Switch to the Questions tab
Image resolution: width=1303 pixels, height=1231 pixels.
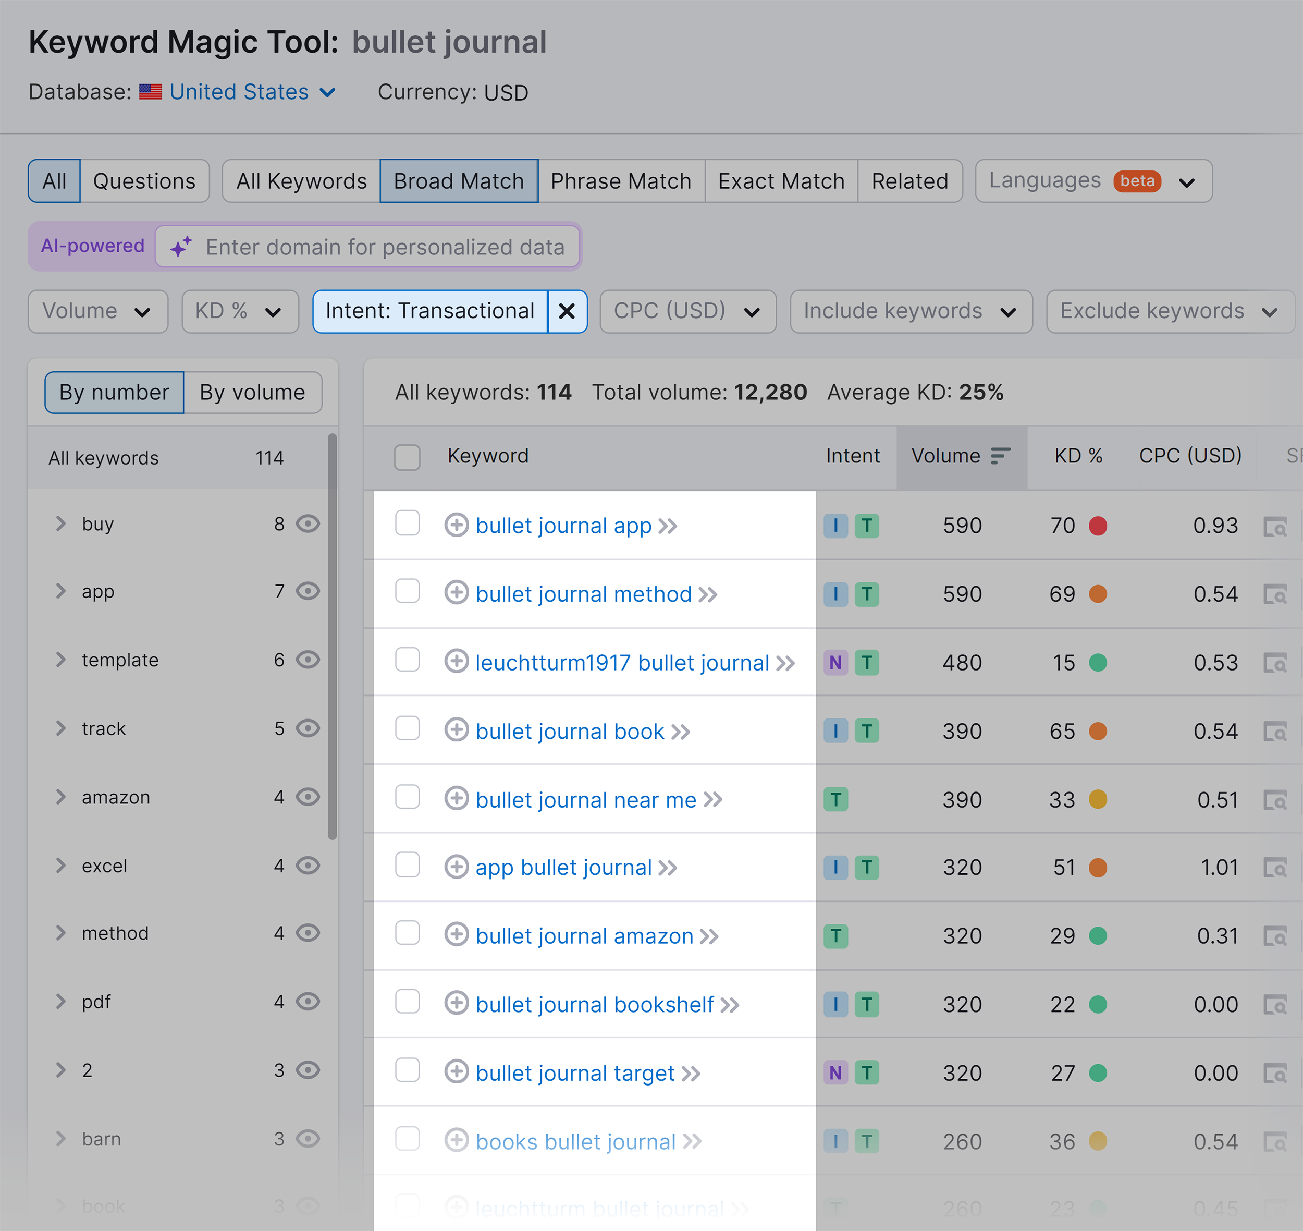[145, 180]
